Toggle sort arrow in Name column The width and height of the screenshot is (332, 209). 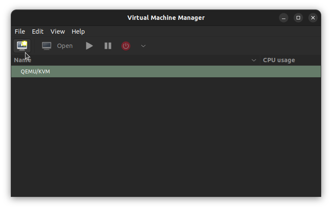[254, 60]
